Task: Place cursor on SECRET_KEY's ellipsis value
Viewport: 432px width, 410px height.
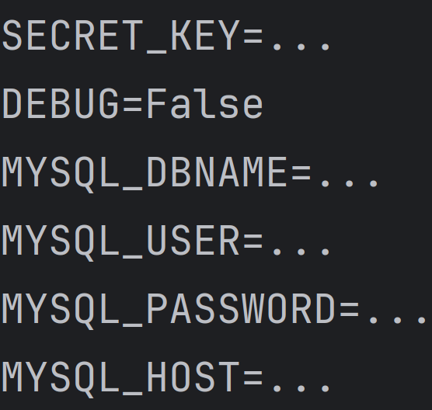Action: pos(301,46)
